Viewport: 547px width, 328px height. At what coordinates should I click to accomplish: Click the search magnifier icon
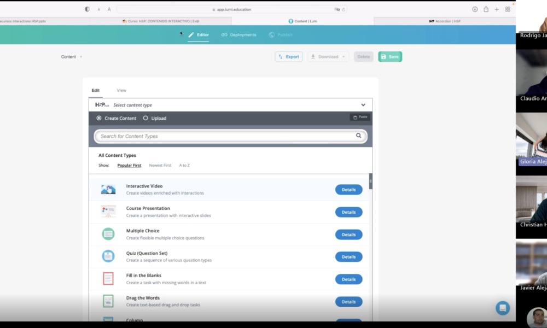pos(359,136)
